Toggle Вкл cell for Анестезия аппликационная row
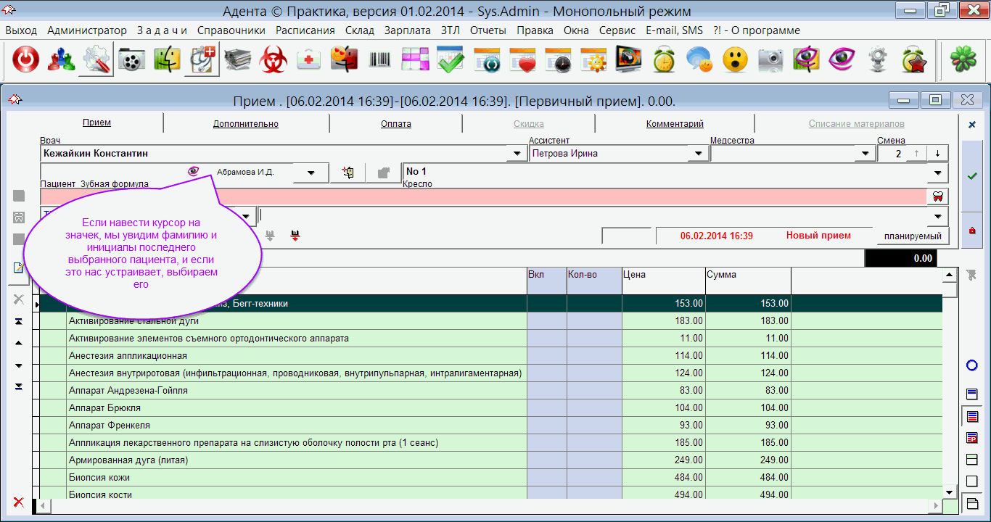 click(x=546, y=356)
